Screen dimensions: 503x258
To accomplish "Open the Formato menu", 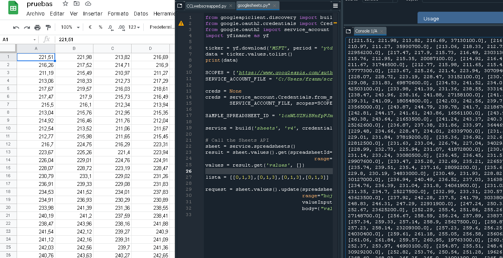I will coord(118,14).
